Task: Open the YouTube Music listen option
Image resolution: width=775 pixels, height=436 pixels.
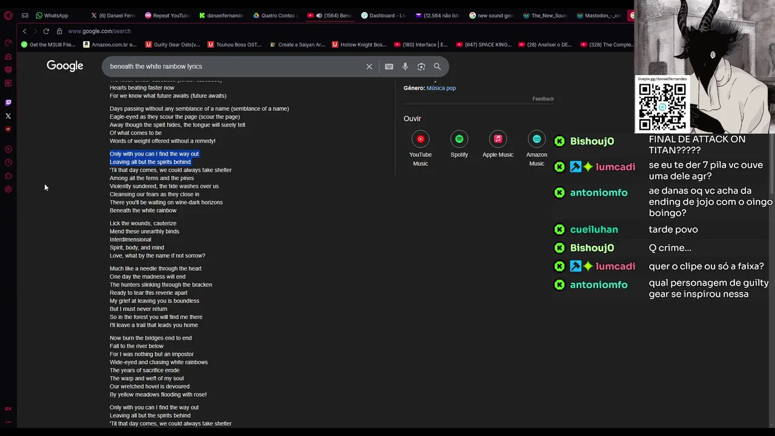Action: coord(420,139)
